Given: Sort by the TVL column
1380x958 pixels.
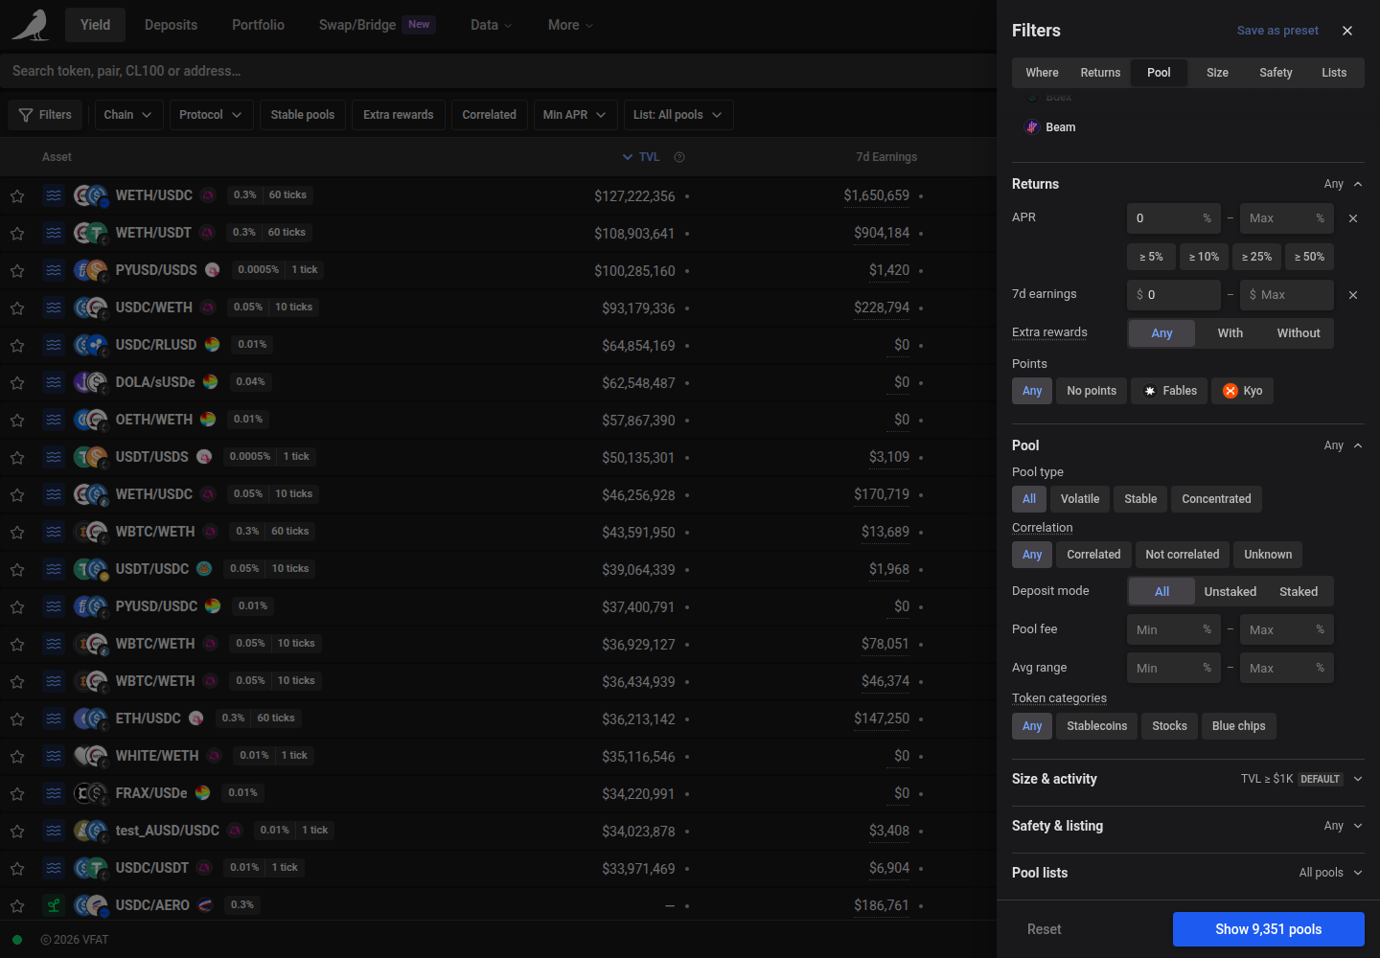Looking at the screenshot, I should pyautogui.click(x=641, y=157).
